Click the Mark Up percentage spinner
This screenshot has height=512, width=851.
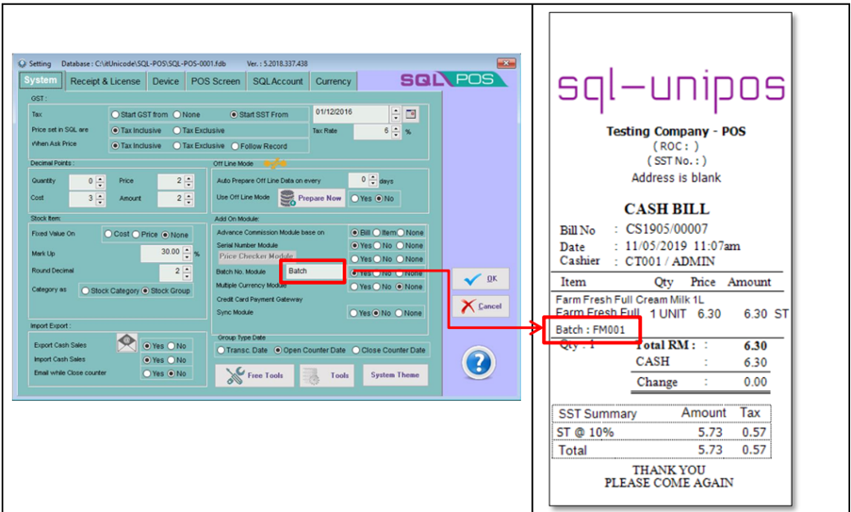click(x=187, y=253)
